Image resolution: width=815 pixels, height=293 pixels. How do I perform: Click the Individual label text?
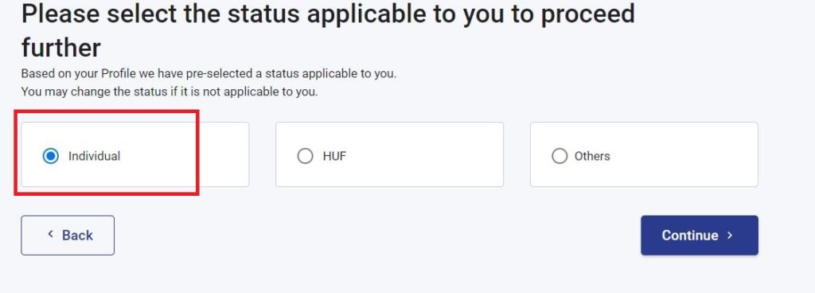94,156
